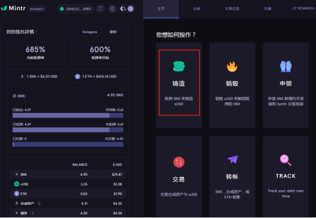Click the ETH row token icon
The height and width of the screenshot is (218, 316).
coord(17,193)
